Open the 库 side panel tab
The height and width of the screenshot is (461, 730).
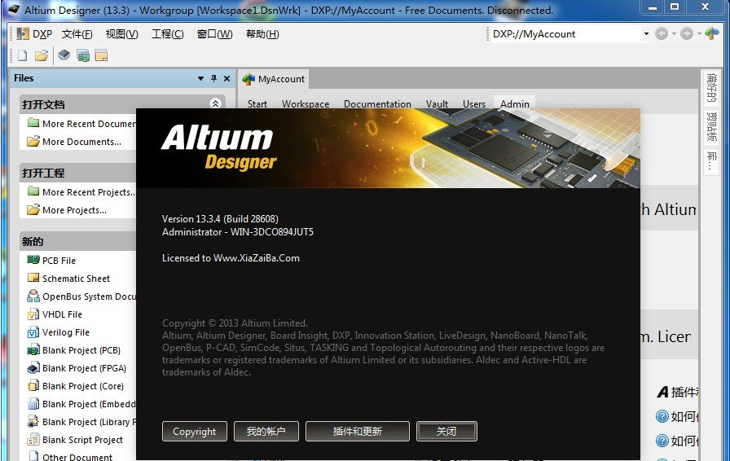coord(712,160)
